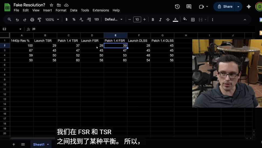This screenshot has width=262, height=148.
Task: Open the Tools menu
Action: [x=85, y=10]
